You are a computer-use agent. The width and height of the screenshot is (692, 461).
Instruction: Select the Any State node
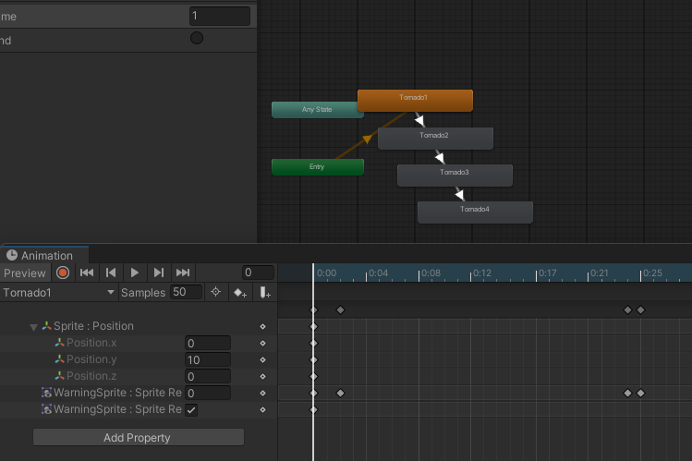tap(314, 110)
